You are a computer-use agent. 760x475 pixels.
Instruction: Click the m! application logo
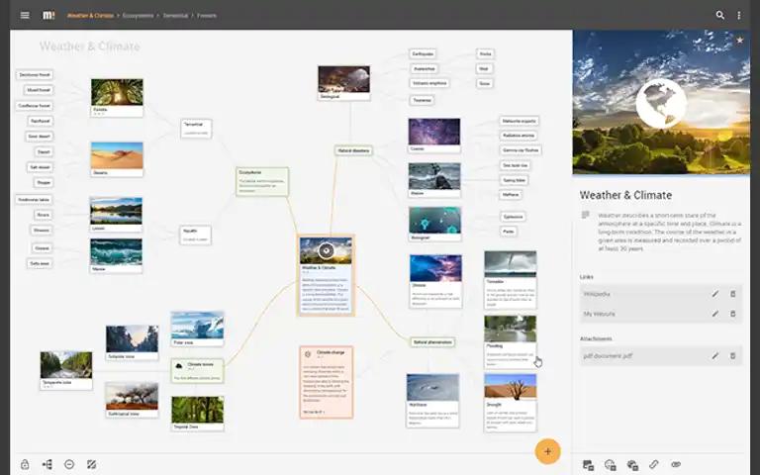point(48,15)
